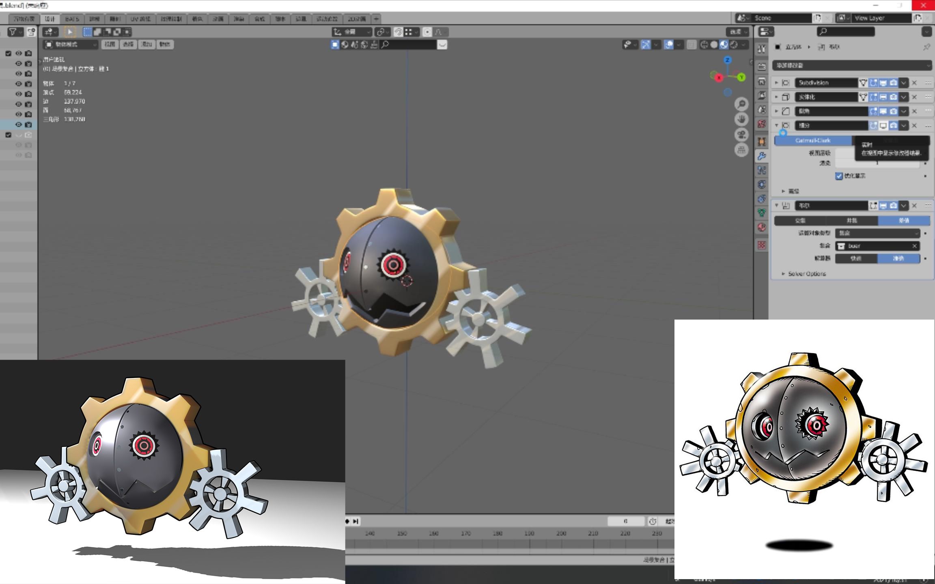Open the Particles properties tab

[762, 170]
